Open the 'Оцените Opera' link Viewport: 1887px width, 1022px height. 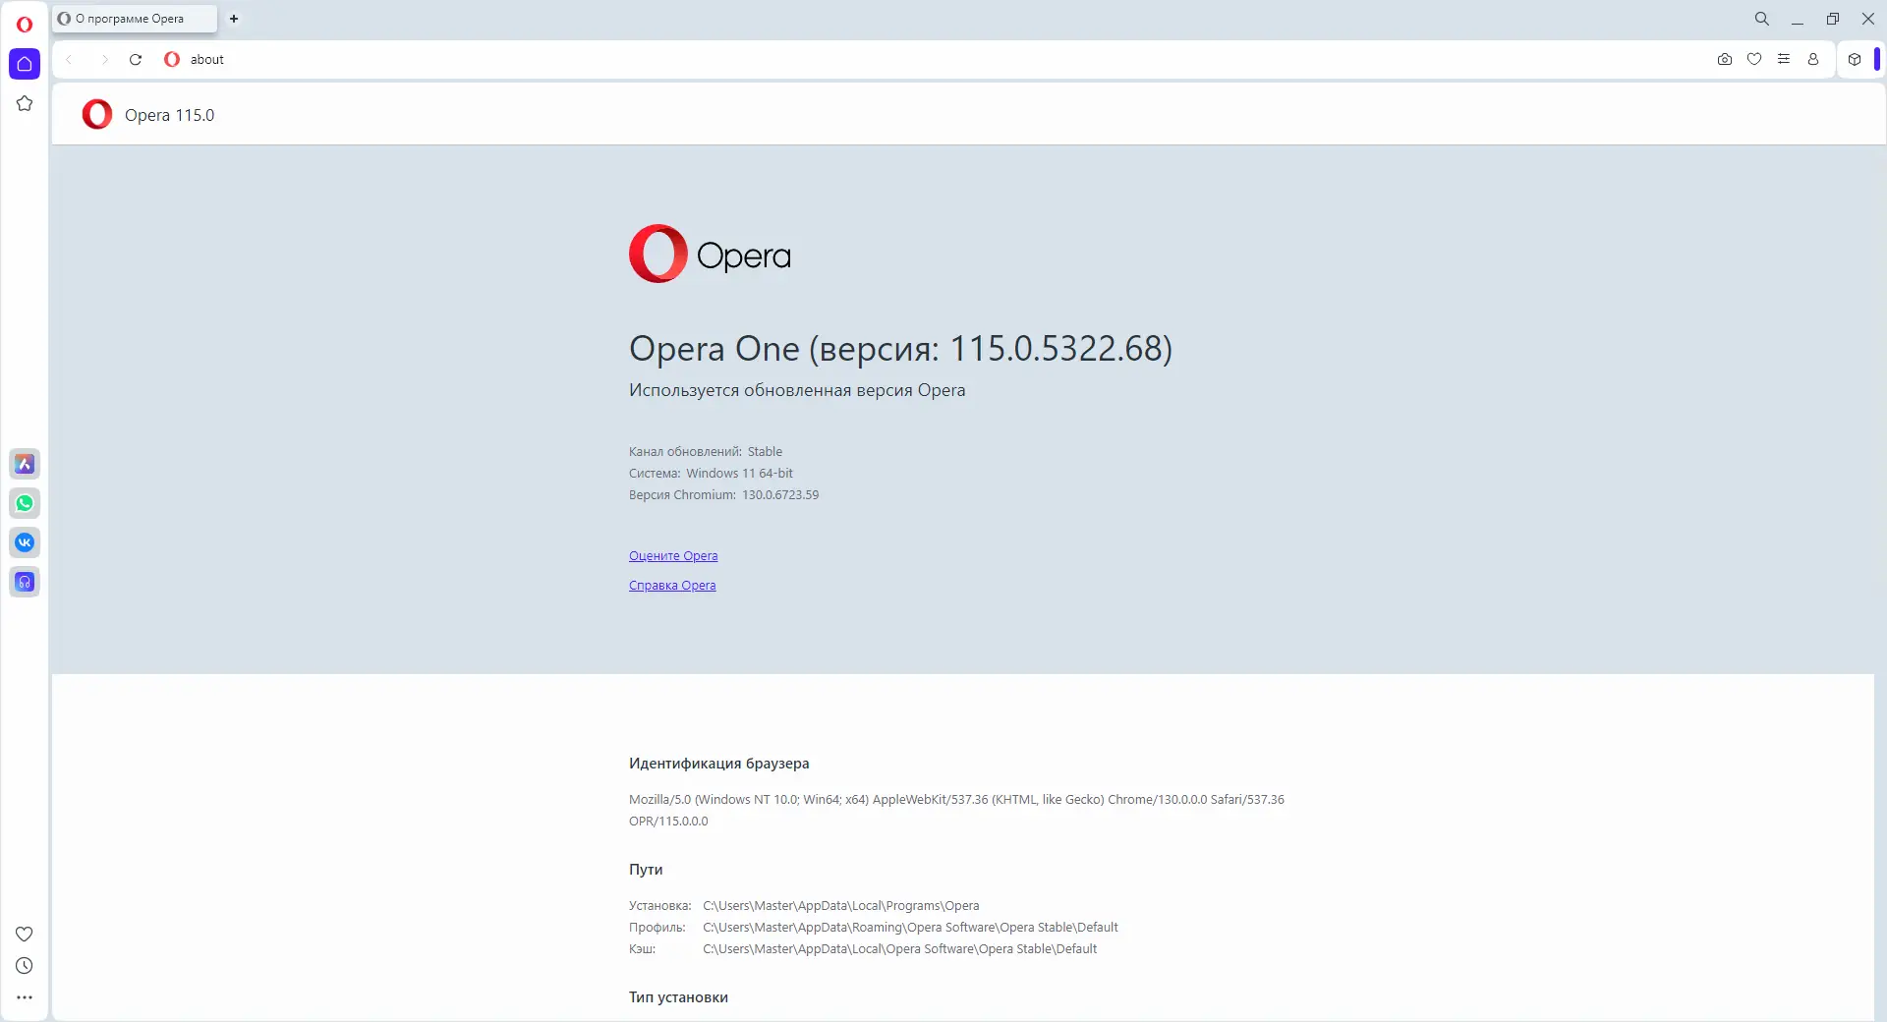673,556
